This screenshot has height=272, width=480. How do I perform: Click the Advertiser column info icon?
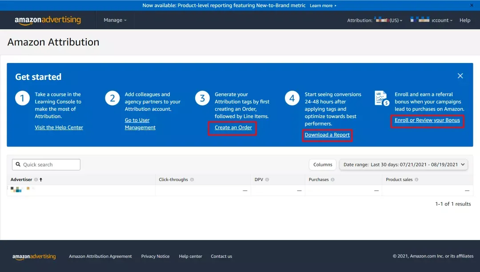36,180
